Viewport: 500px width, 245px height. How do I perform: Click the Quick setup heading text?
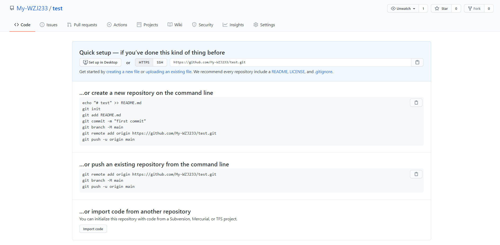point(152,52)
